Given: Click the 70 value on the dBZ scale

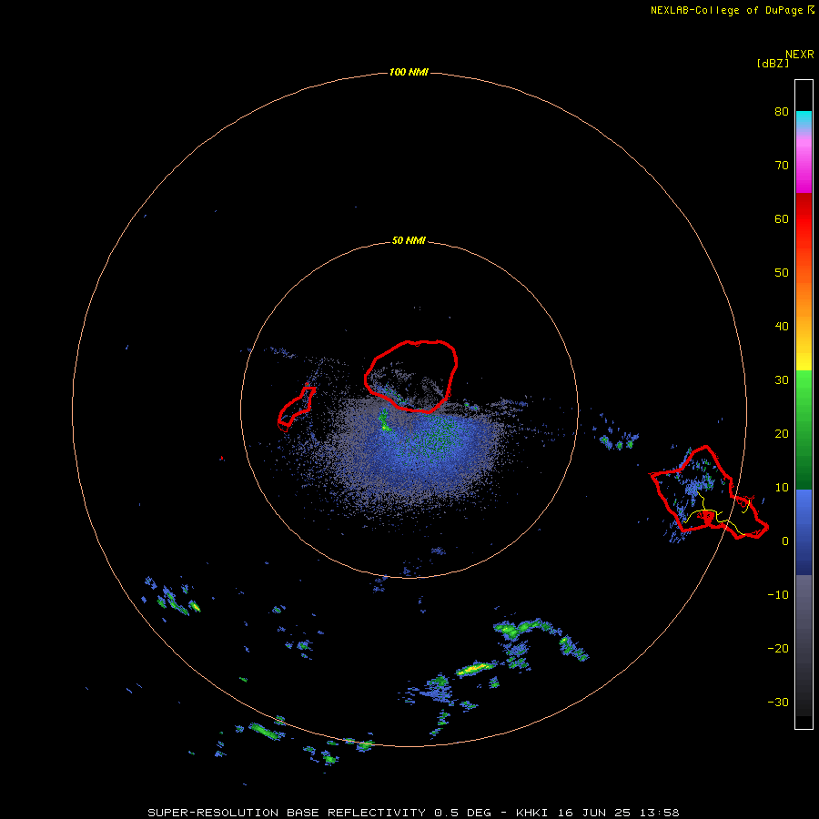Looking at the screenshot, I should point(782,165).
